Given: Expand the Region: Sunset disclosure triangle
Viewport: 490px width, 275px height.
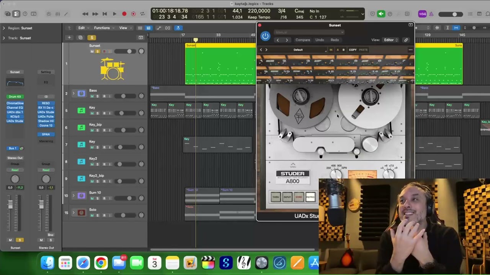Looking at the screenshot, I should coord(4,28).
